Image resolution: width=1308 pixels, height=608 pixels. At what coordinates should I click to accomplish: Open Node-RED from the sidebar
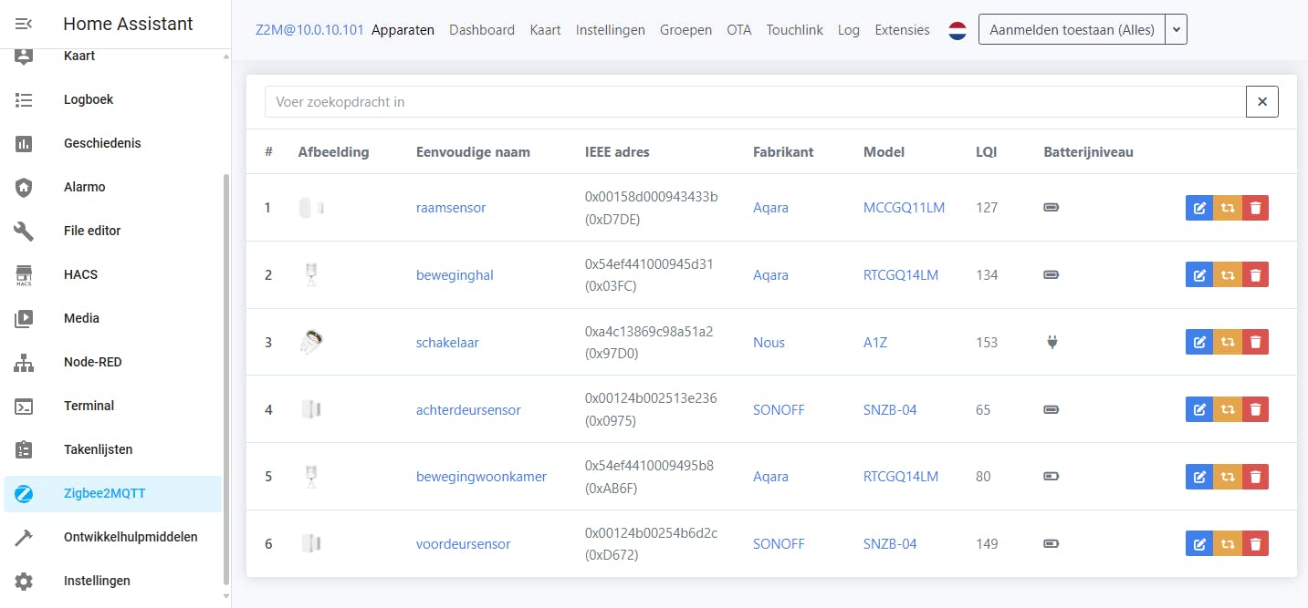[112, 362]
